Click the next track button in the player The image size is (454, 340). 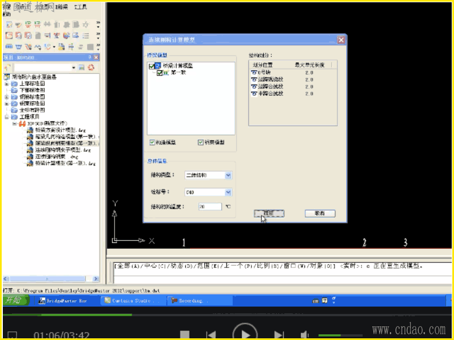click(279, 335)
